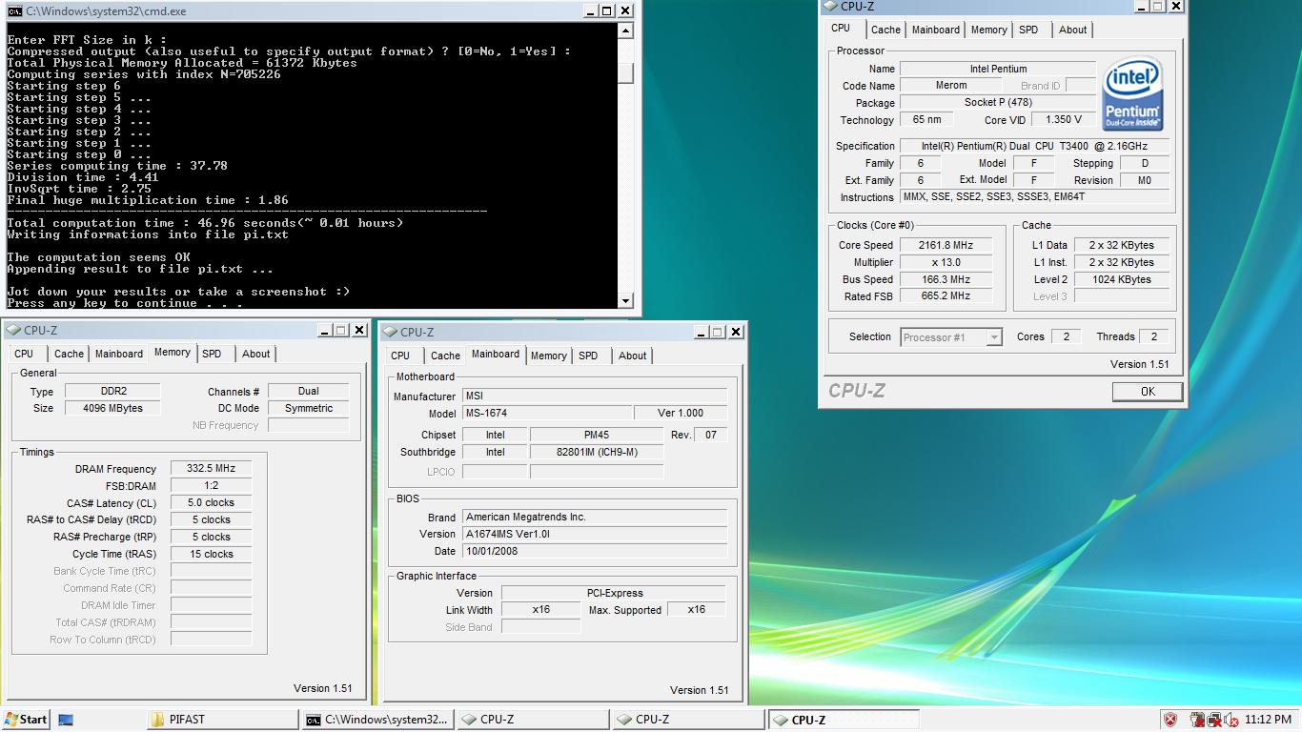
Task: Open Mainboard tab in the Intel Pentium CPU-Z window
Action: tap(936, 30)
